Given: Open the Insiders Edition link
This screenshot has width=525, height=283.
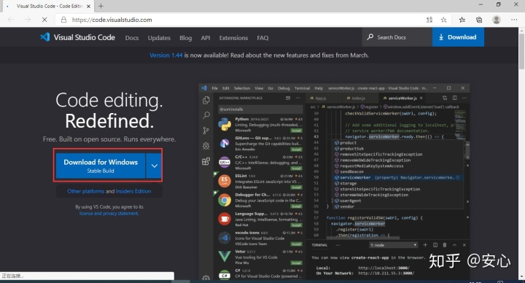Looking at the screenshot, I should coord(133,191).
